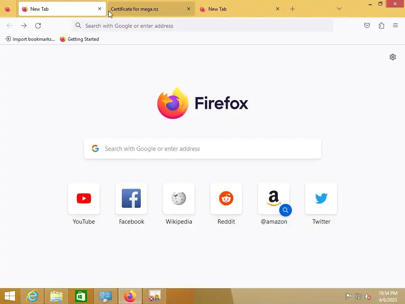405x304 pixels.
Task: Open a new tab with plus button
Action: click(292, 9)
